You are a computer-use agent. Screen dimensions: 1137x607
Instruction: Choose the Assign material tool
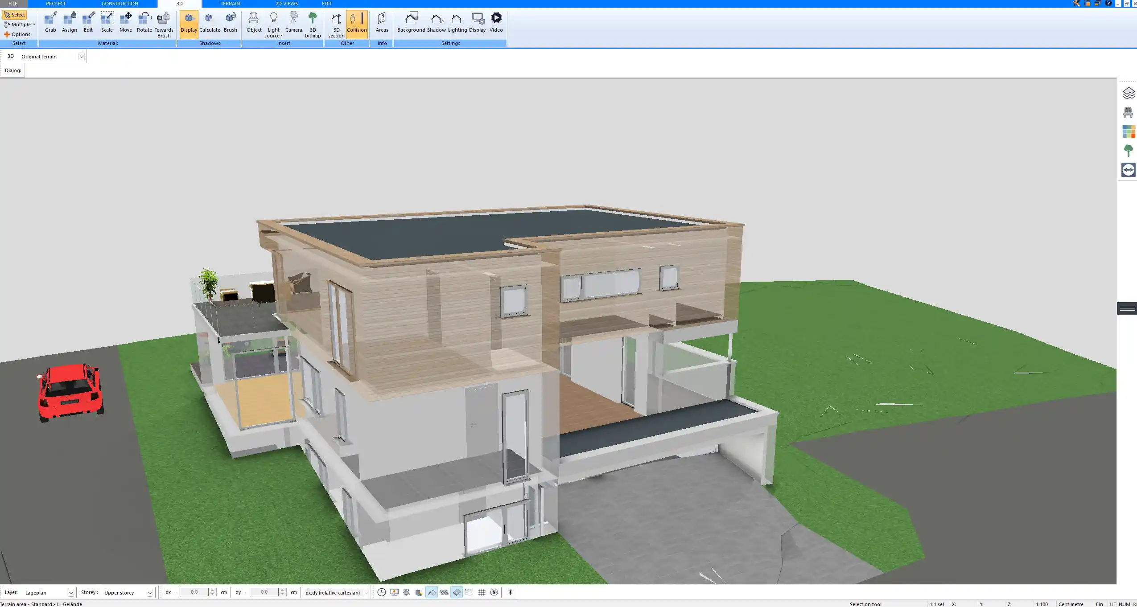(x=69, y=22)
